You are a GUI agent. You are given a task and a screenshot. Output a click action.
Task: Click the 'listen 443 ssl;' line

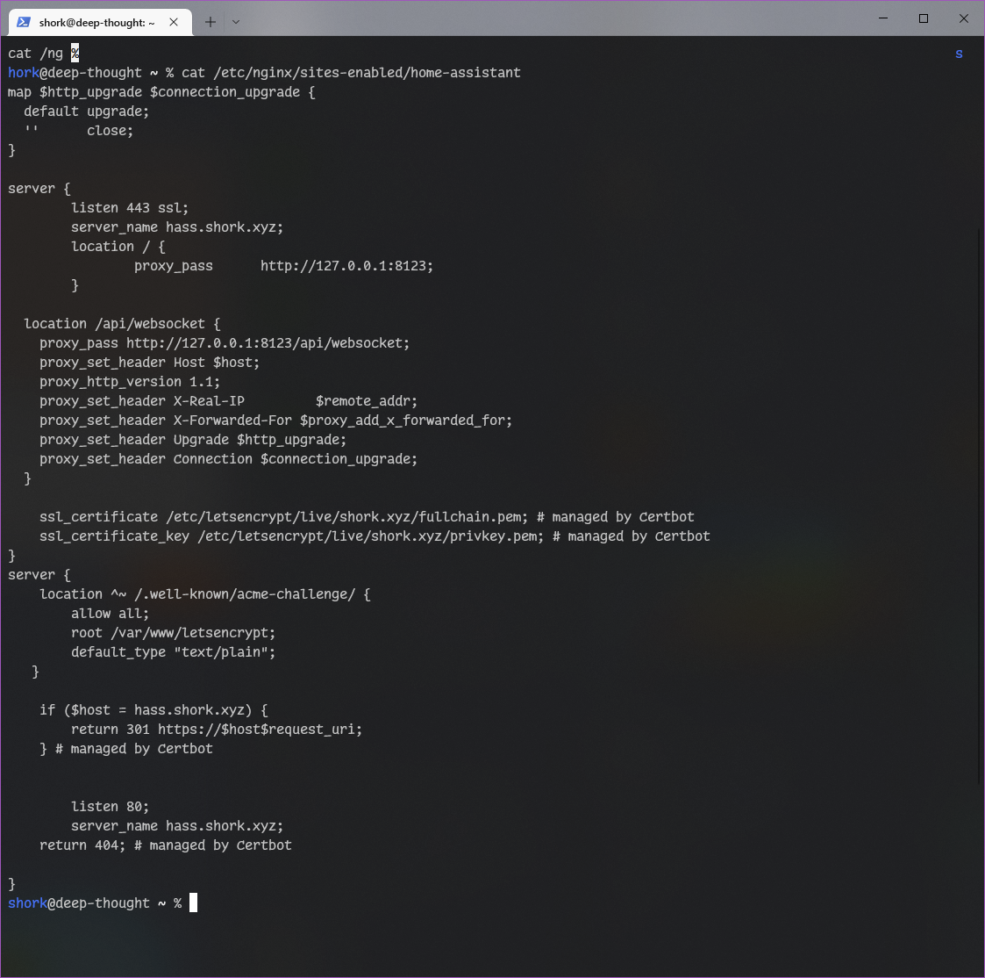pos(130,208)
